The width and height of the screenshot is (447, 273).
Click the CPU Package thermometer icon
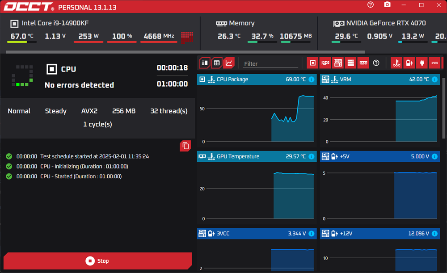coord(211,80)
